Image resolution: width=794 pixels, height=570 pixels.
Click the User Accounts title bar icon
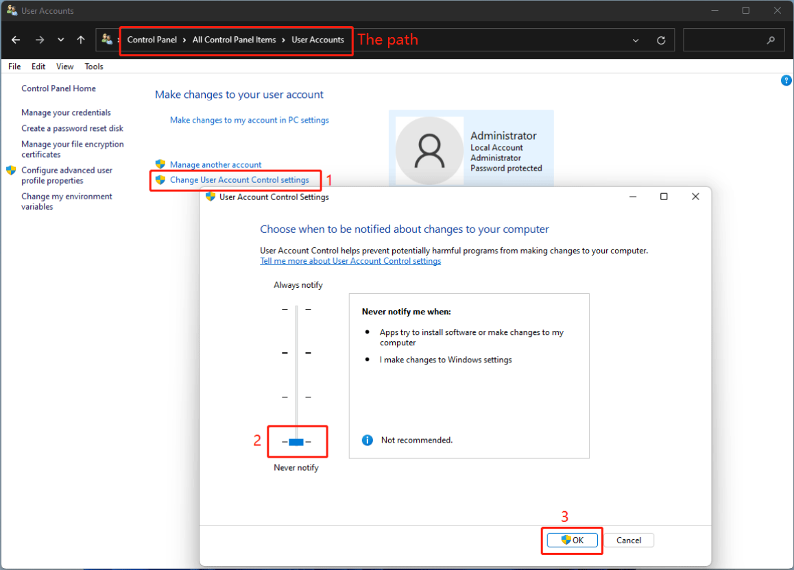pos(12,10)
